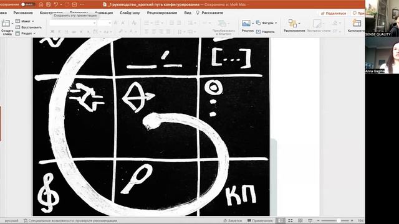Click the font name combo box

[x=73, y=23]
